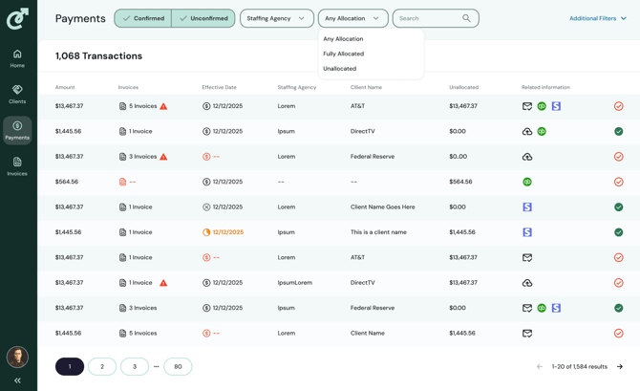The width and height of the screenshot is (640, 391).
Task: Jump to page 80
Action: point(178,366)
